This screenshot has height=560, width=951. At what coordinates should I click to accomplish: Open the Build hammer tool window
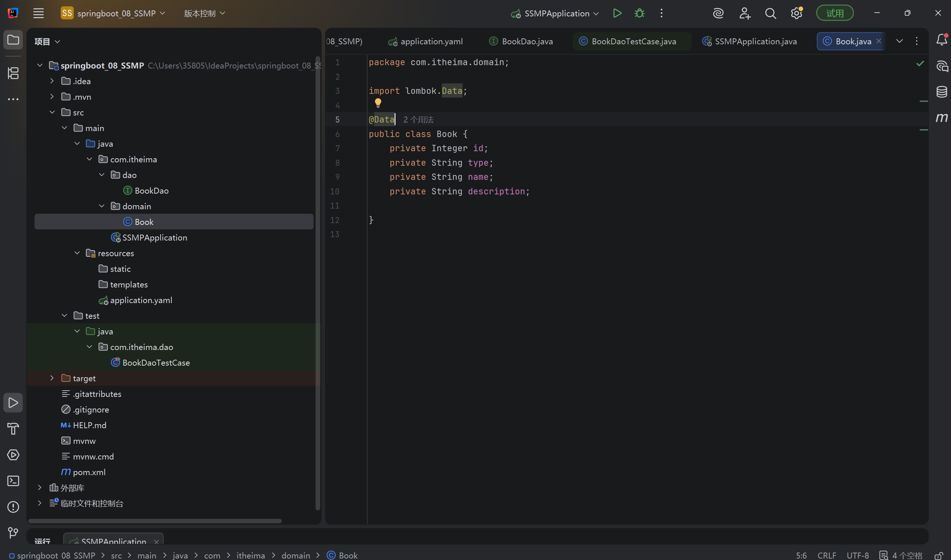click(x=13, y=429)
